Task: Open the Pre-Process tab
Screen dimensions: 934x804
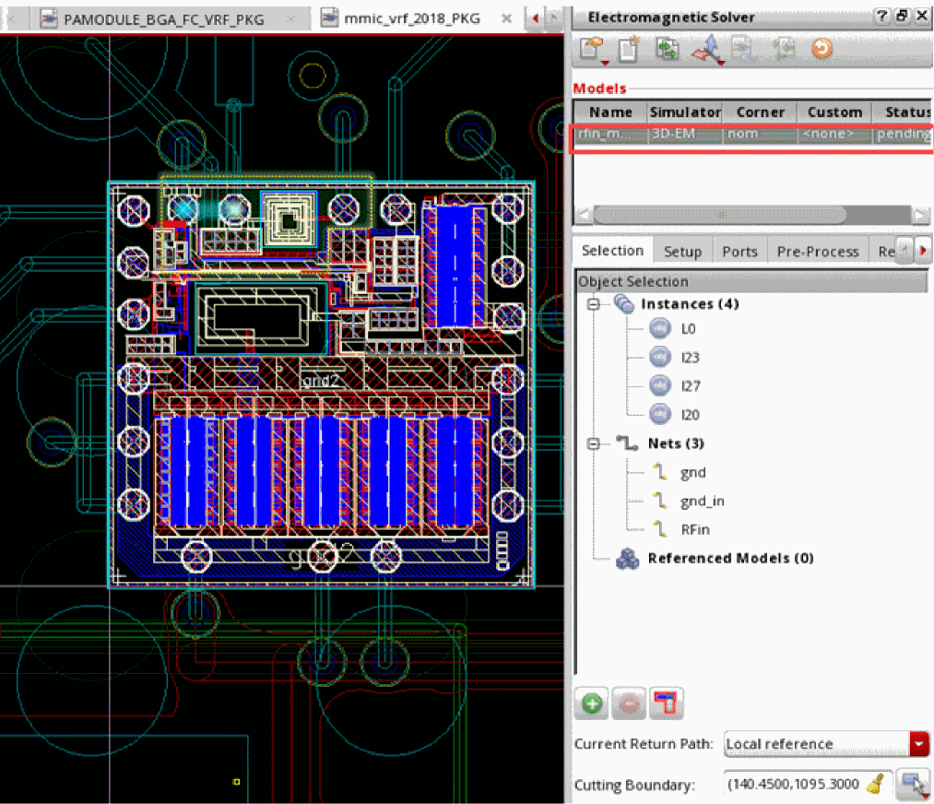Action: [x=817, y=251]
